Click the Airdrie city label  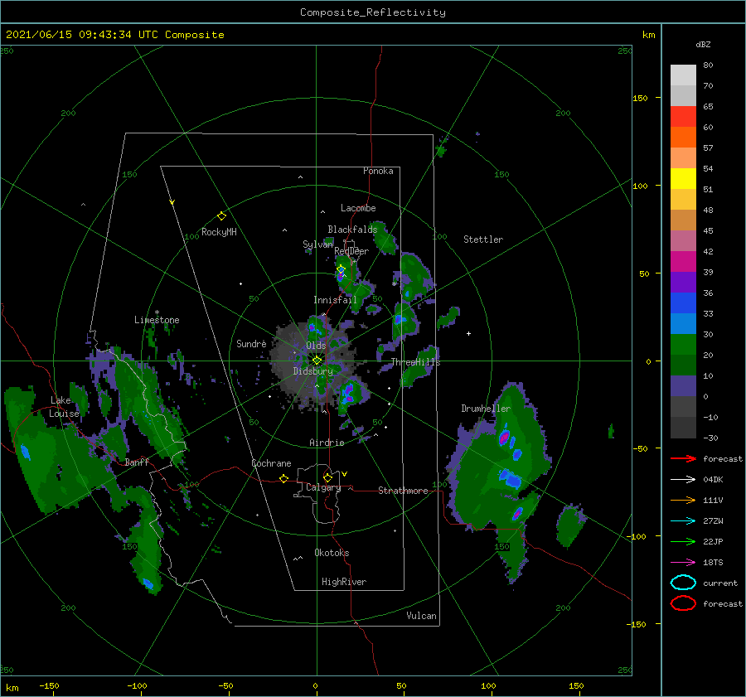pyautogui.click(x=327, y=443)
